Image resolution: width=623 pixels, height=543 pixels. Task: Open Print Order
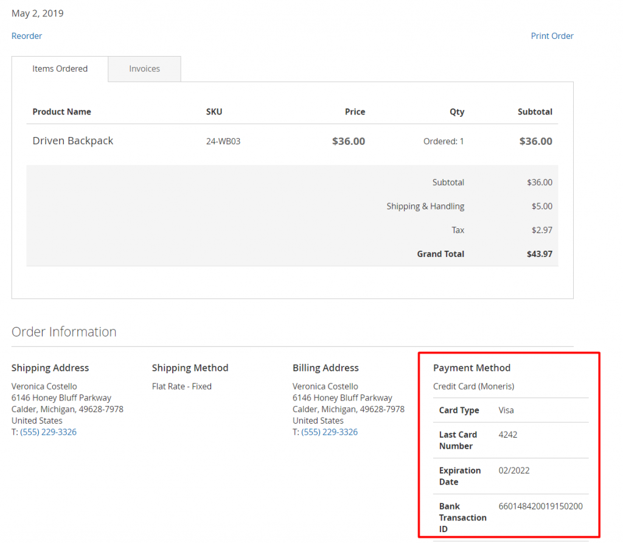tap(551, 36)
